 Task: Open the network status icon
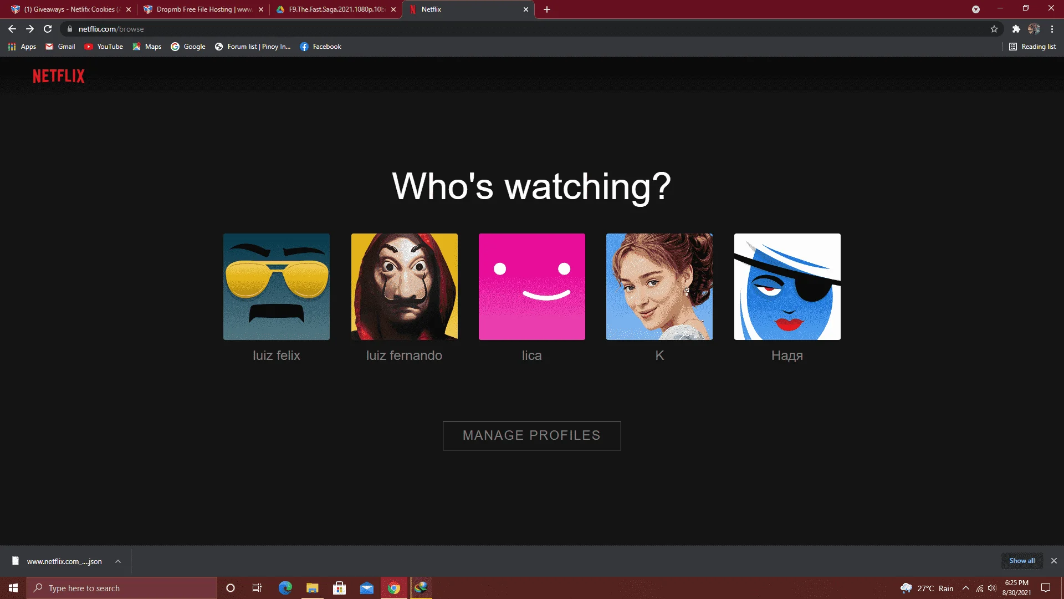[980, 588]
